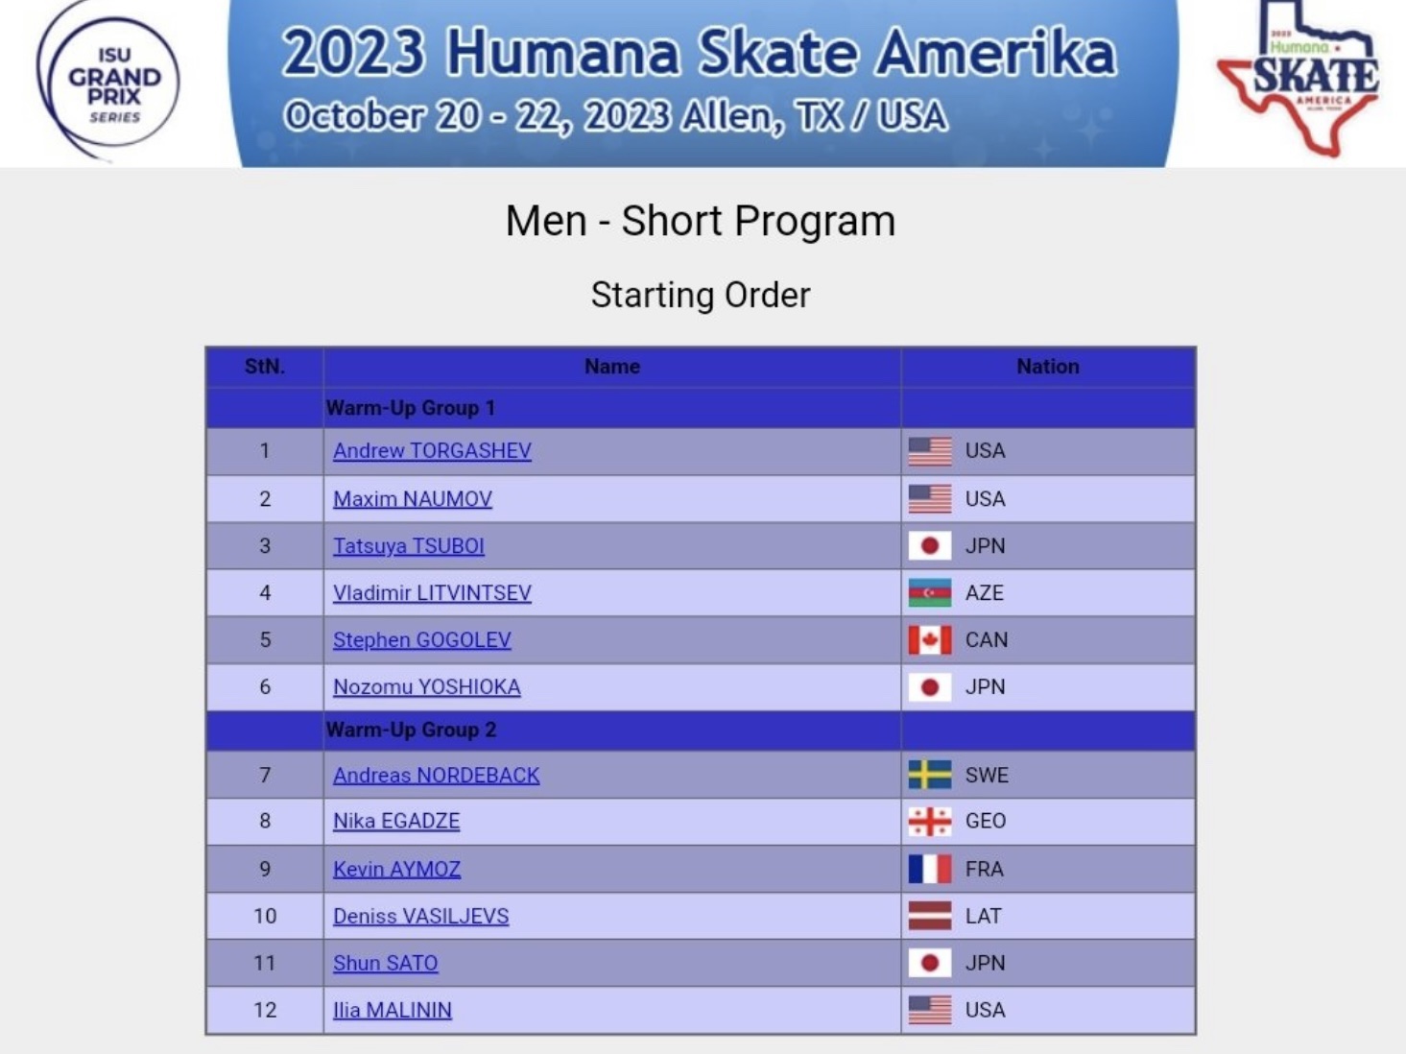Open the Shun SATO link
The height and width of the screenshot is (1054, 1406).
(386, 964)
